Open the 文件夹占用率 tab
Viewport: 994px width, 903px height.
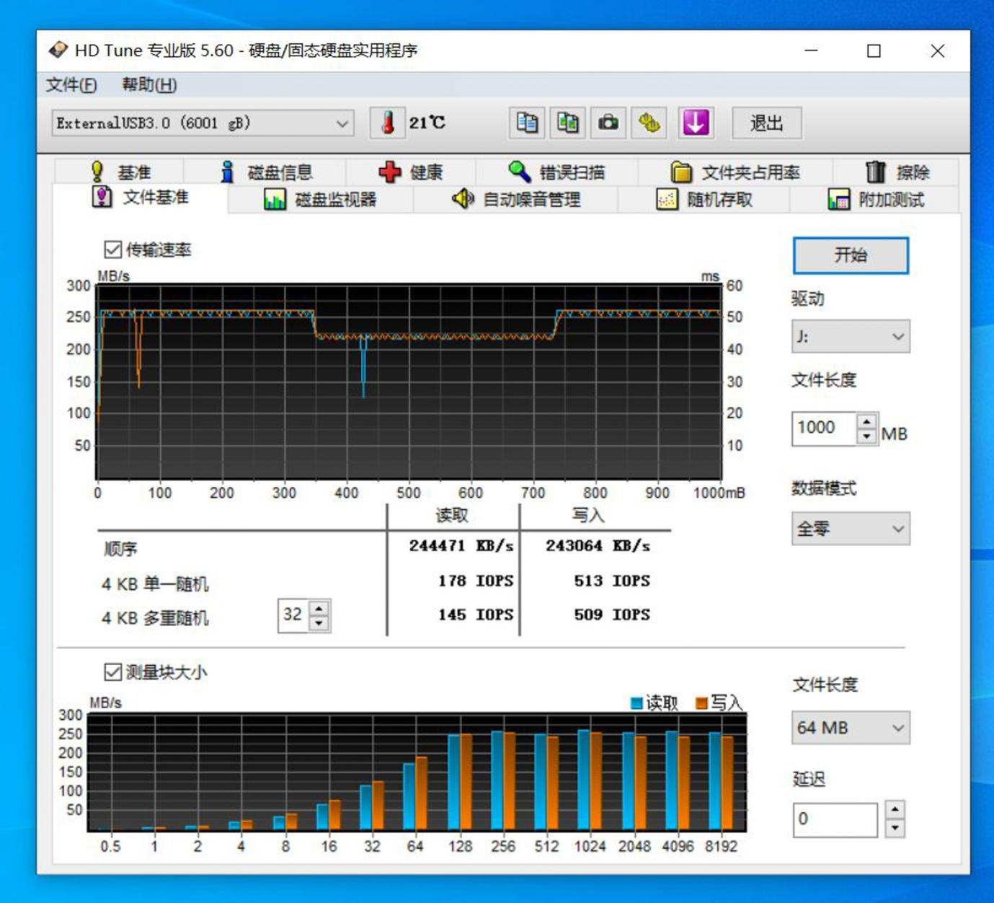pos(735,172)
